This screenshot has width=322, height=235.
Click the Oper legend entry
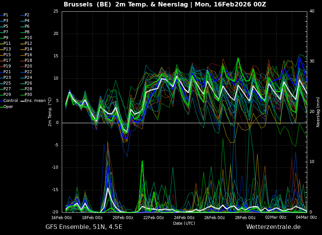pos(6,107)
